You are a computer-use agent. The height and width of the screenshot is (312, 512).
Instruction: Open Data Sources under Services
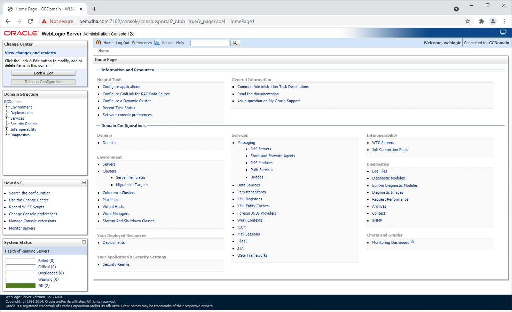click(249, 185)
